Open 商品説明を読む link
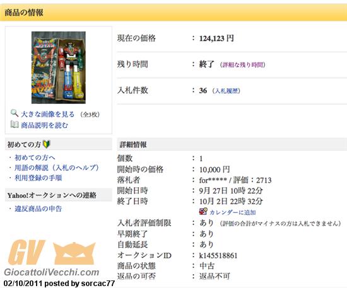This screenshot has width=347, height=288. coord(44,125)
